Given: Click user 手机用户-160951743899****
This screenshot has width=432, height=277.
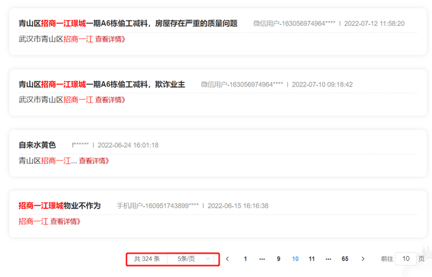Looking at the screenshot, I should click(x=158, y=205).
